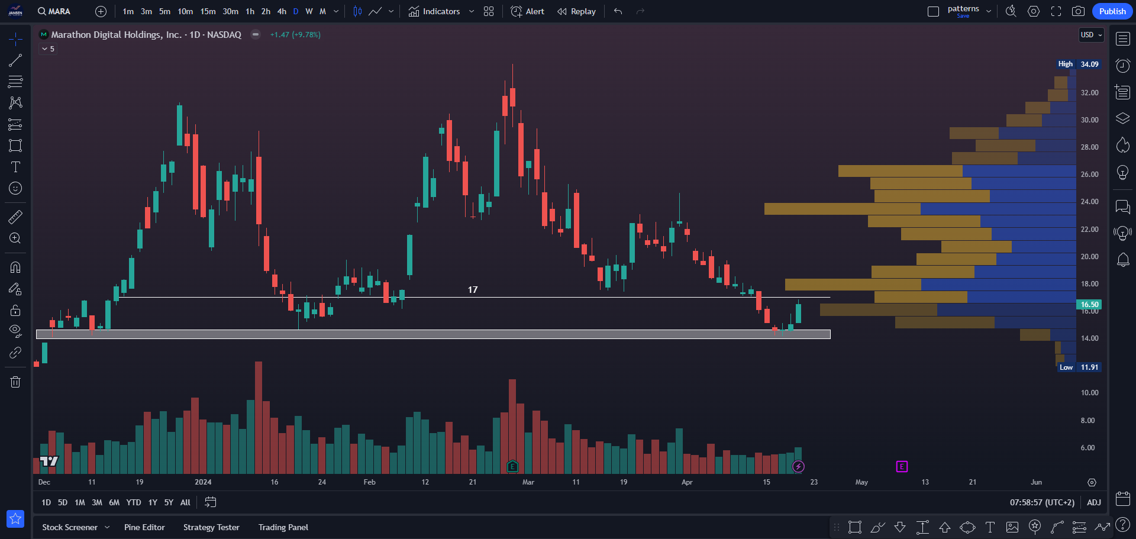
Task: Expand the indicators favorites dropdown
Action: pos(472,11)
